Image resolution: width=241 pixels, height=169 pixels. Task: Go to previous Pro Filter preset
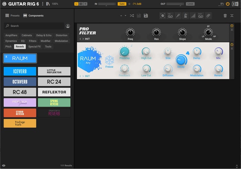click(x=80, y=39)
